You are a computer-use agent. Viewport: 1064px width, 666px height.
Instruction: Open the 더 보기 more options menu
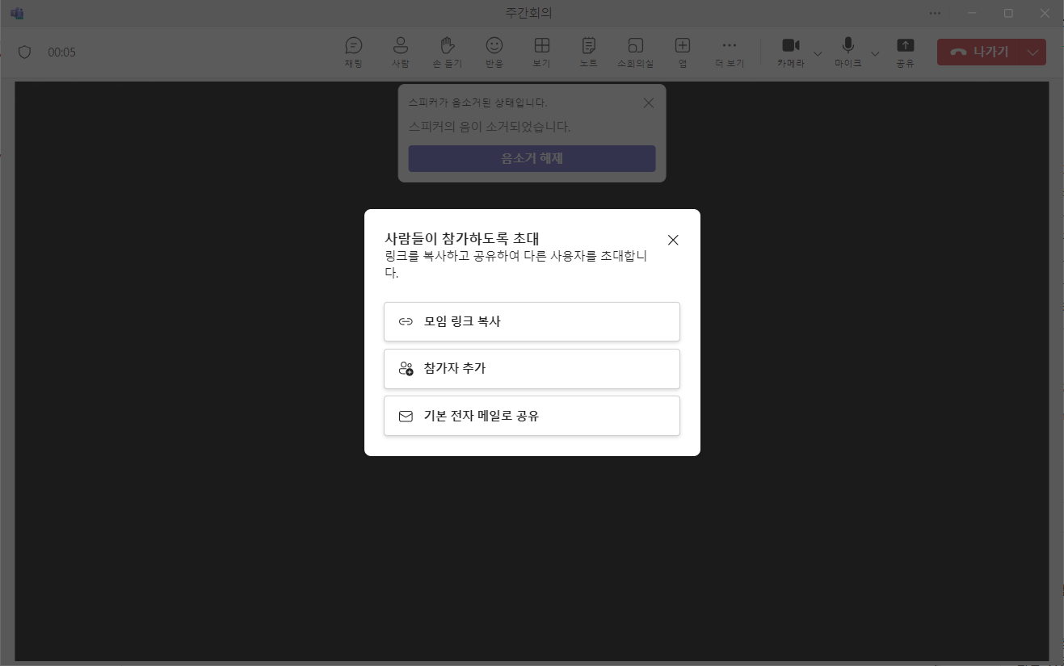coord(729,52)
